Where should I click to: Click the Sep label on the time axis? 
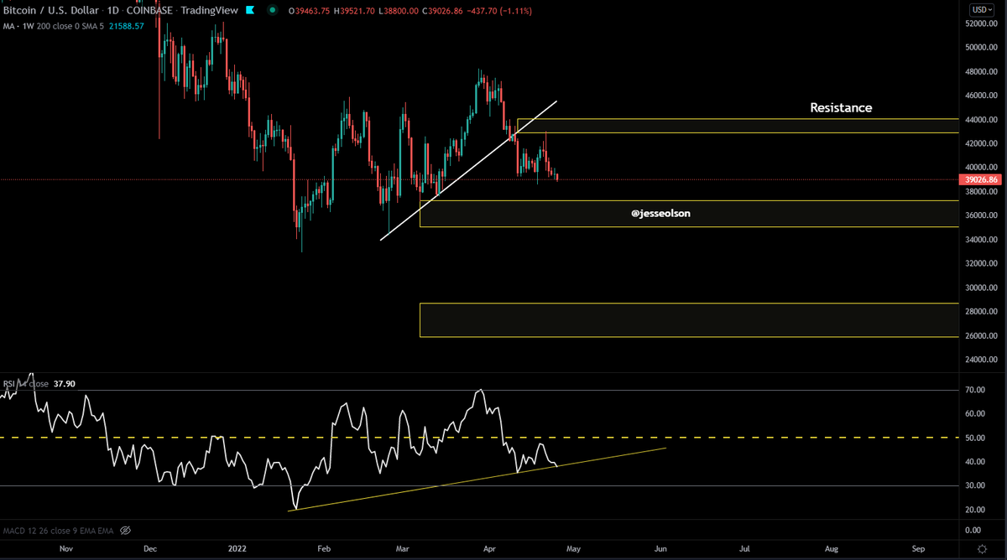918,548
